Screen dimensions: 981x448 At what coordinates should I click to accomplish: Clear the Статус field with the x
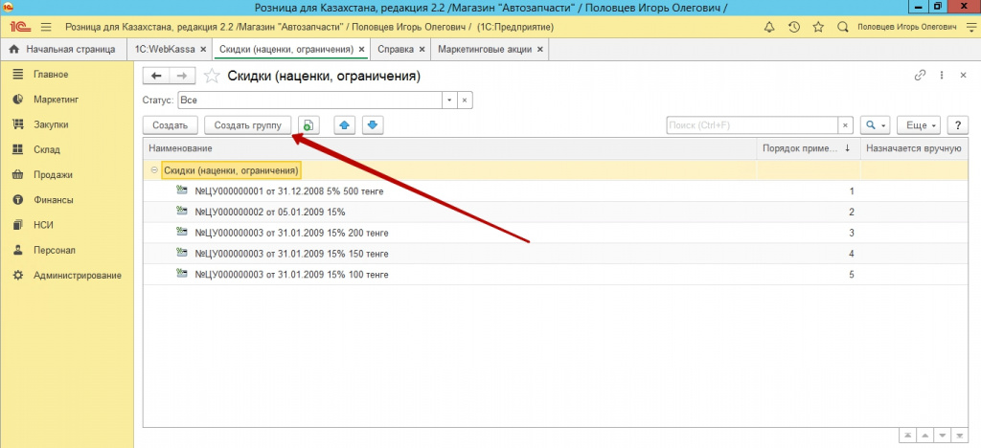click(x=465, y=100)
